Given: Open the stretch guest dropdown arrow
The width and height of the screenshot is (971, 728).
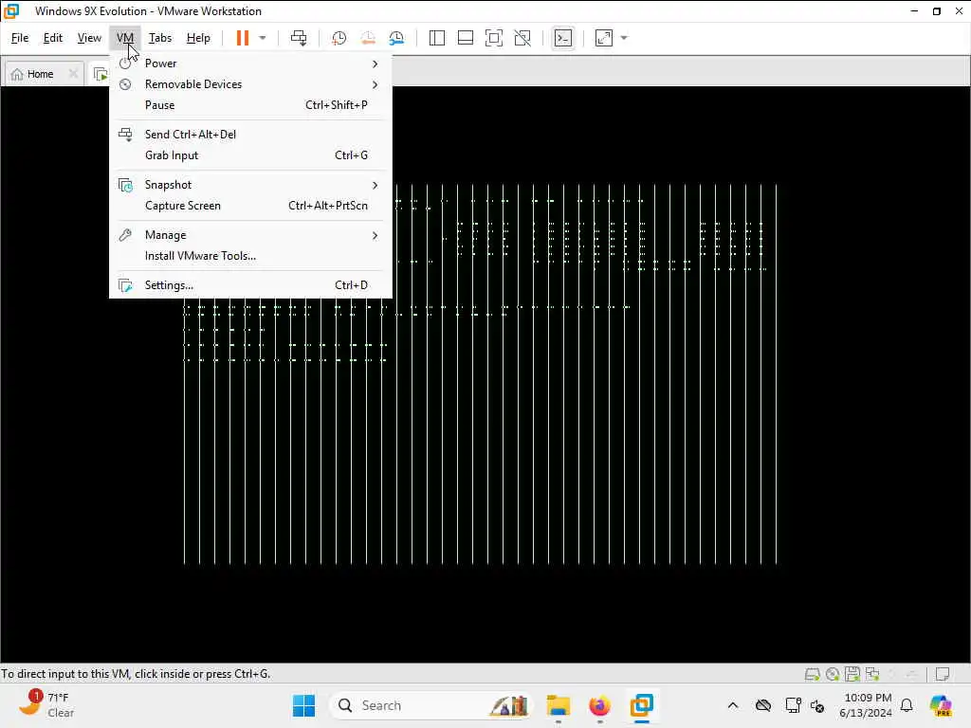Looking at the screenshot, I should [x=624, y=38].
